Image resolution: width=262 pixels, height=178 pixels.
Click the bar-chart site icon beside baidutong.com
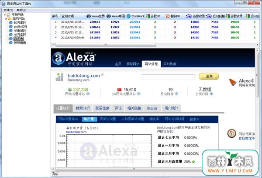coord(59,77)
